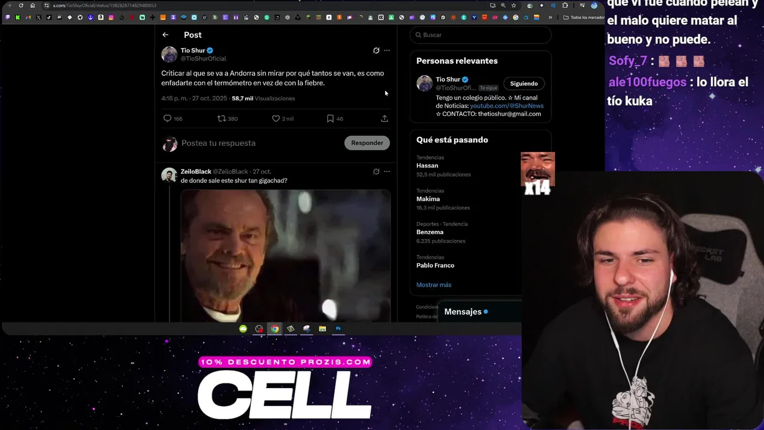Click Chrome's address bar URL
Image resolution: width=764 pixels, height=430 pixels.
coord(104,5)
